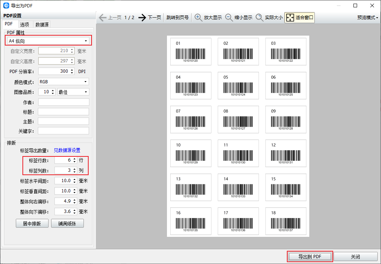Click the 标签垂直间距 value field

64,191
